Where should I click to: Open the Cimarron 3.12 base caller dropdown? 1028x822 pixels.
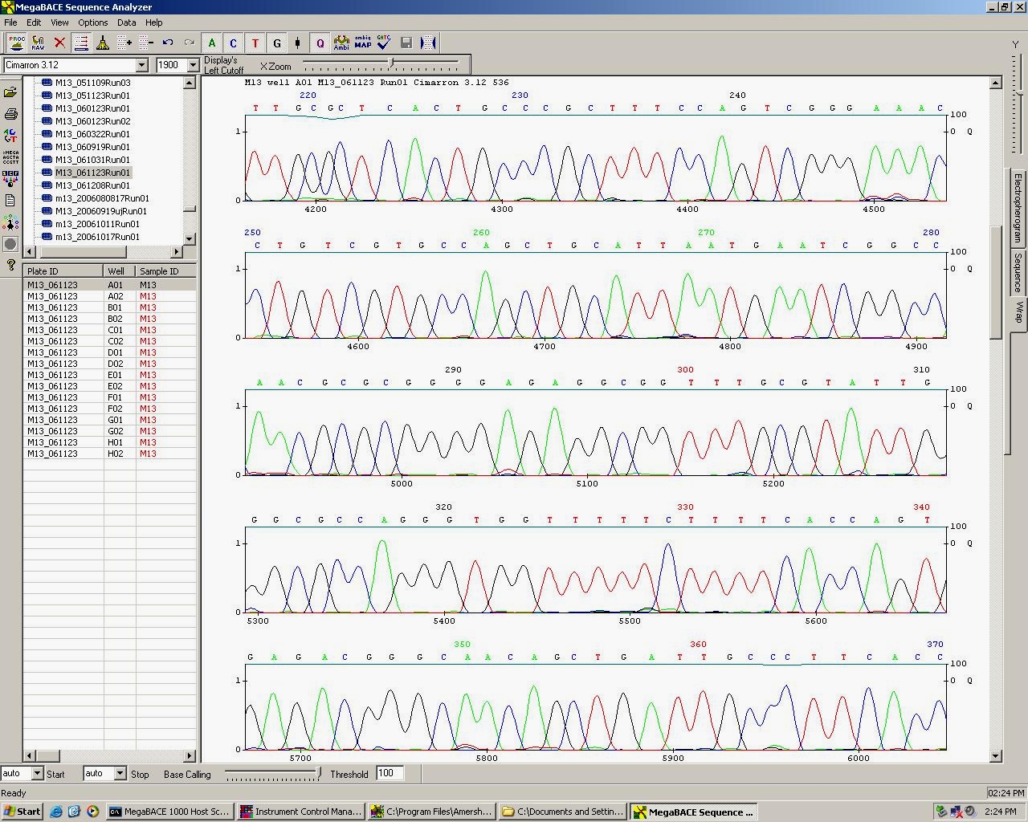point(142,65)
